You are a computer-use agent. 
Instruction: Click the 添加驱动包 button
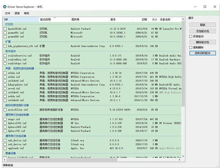coord(202,31)
